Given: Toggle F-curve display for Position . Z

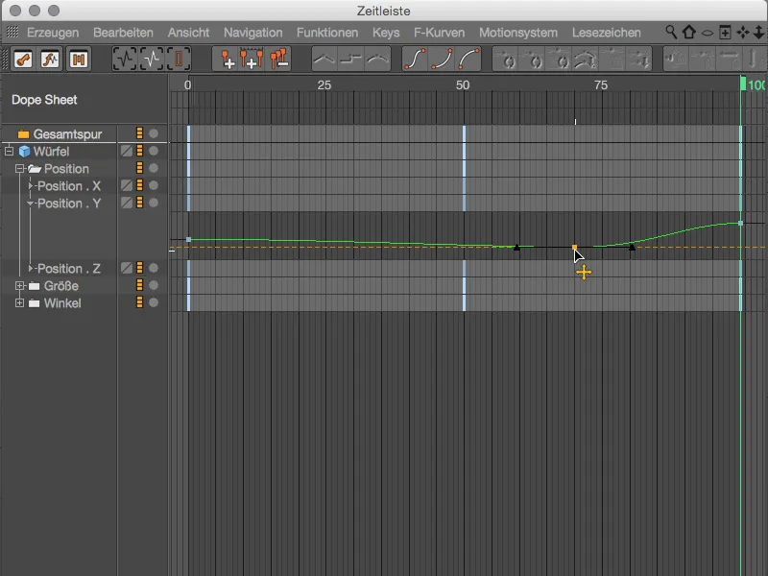Looking at the screenshot, I should pyautogui.click(x=127, y=268).
